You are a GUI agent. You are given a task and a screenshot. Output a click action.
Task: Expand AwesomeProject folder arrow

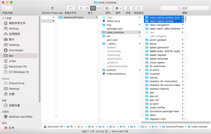pos(97,17)
